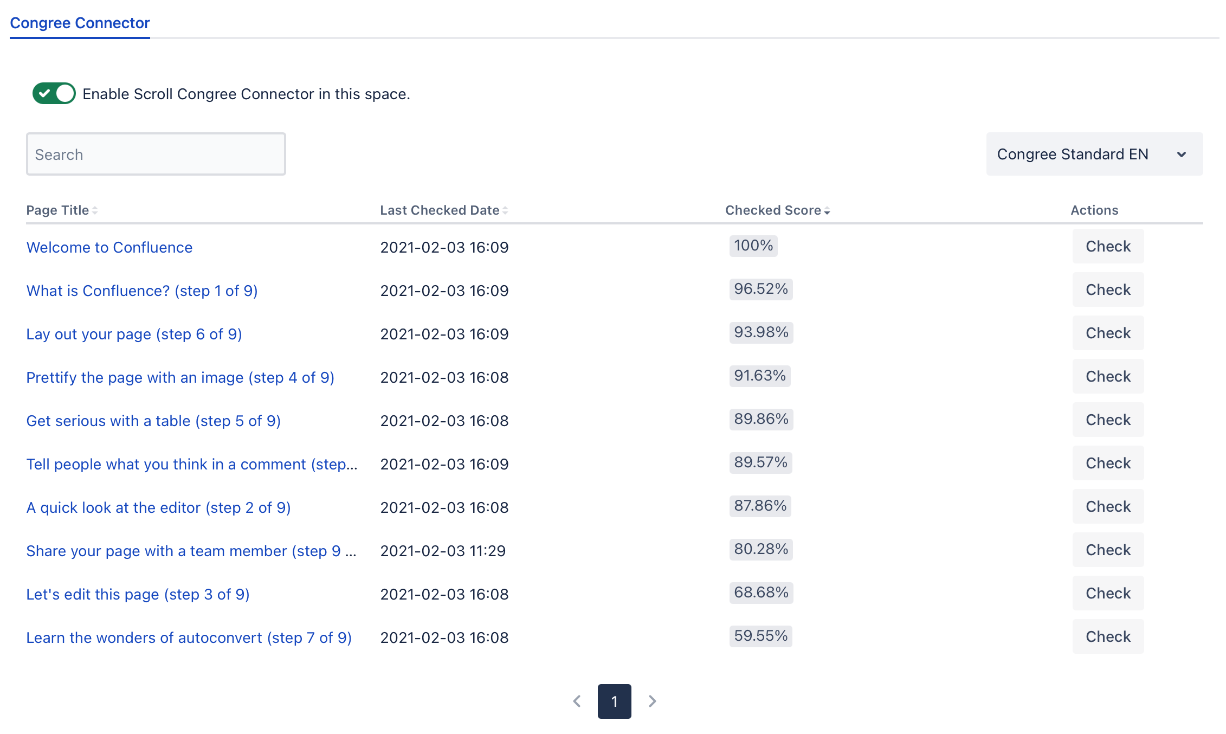Open A quick look at the editor link

pyautogui.click(x=158, y=507)
